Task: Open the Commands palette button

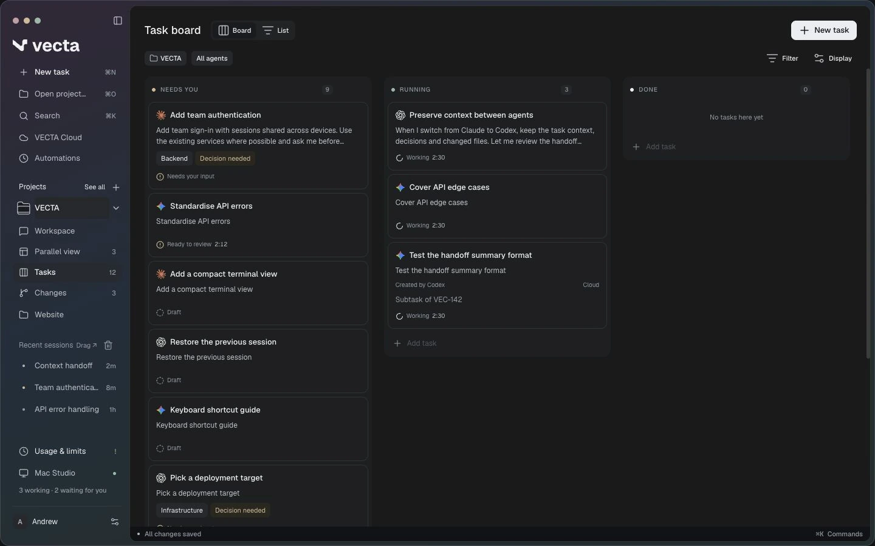Action: click(839, 534)
